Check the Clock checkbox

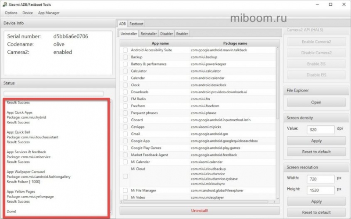125,85
